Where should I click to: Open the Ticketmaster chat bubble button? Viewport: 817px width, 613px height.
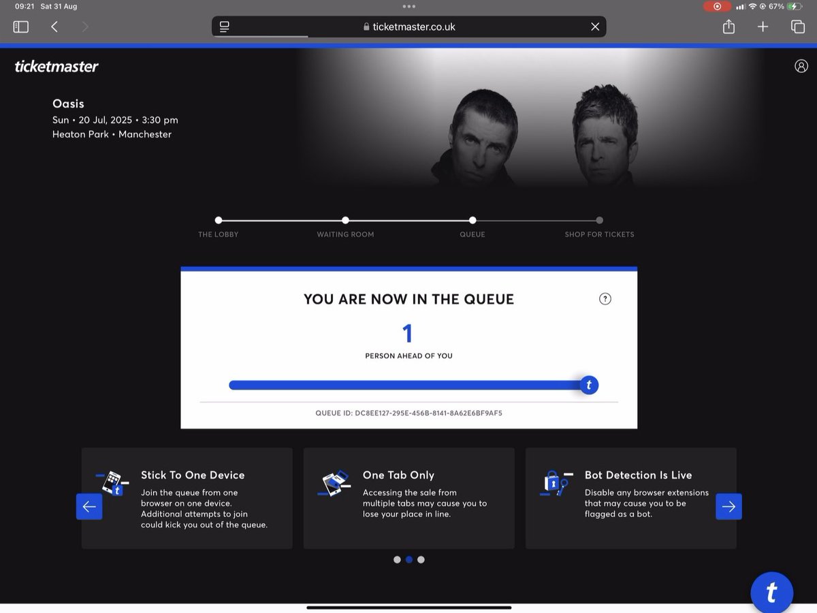771,593
